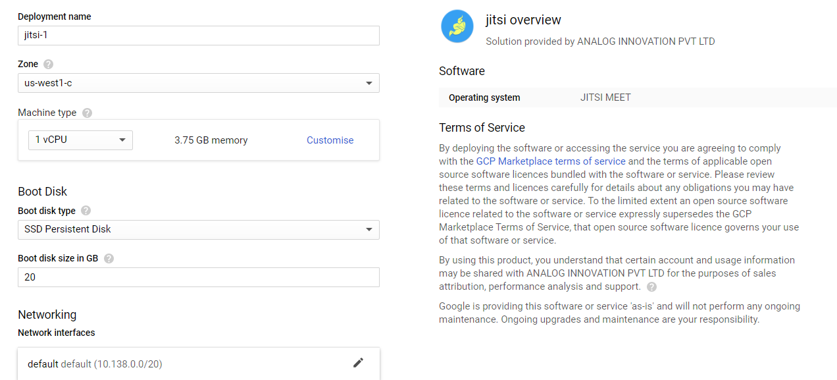Open the GCP Marketplace terms of service link
This screenshot has height=380, width=837.
click(551, 161)
